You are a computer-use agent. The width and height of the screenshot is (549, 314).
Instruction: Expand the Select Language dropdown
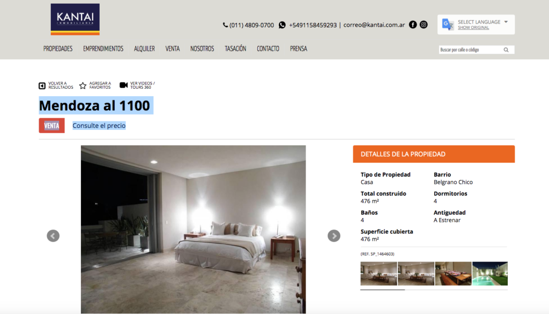click(x=506, y=21)
